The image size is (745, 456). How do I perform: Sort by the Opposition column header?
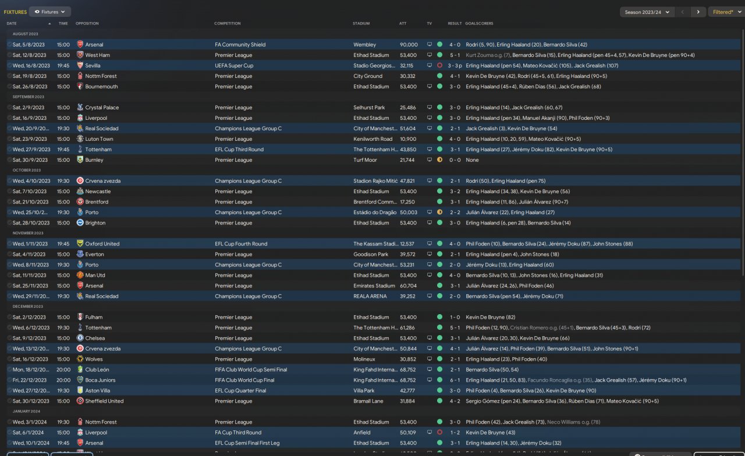[87, 23]
